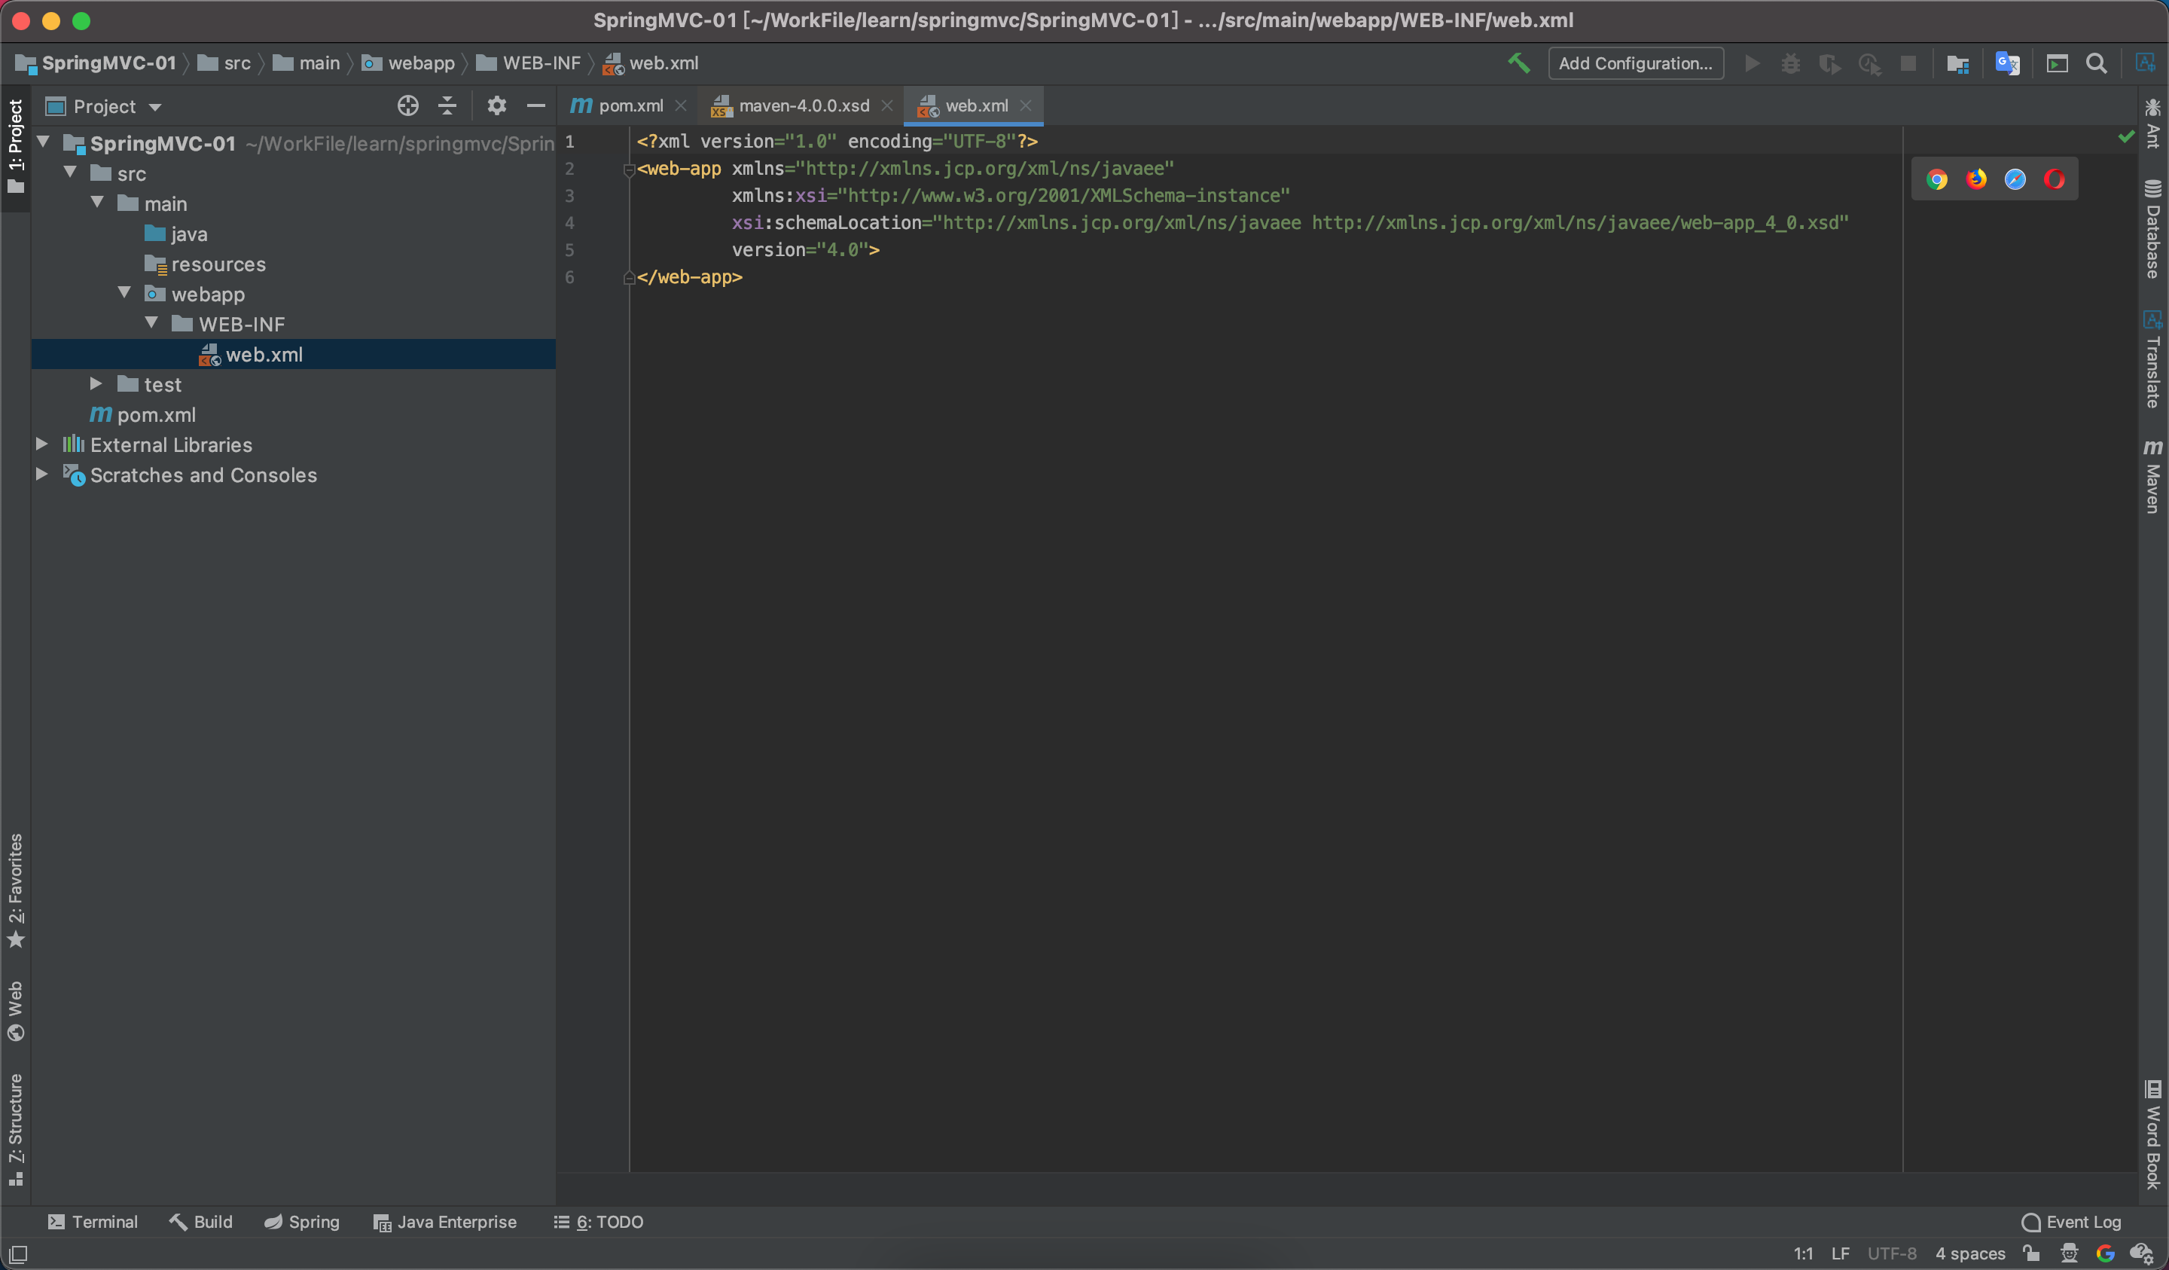Toggle the 2: Favorites tool window
The width and height of the screenshot is (2169, 1270).
pos(16,891)
